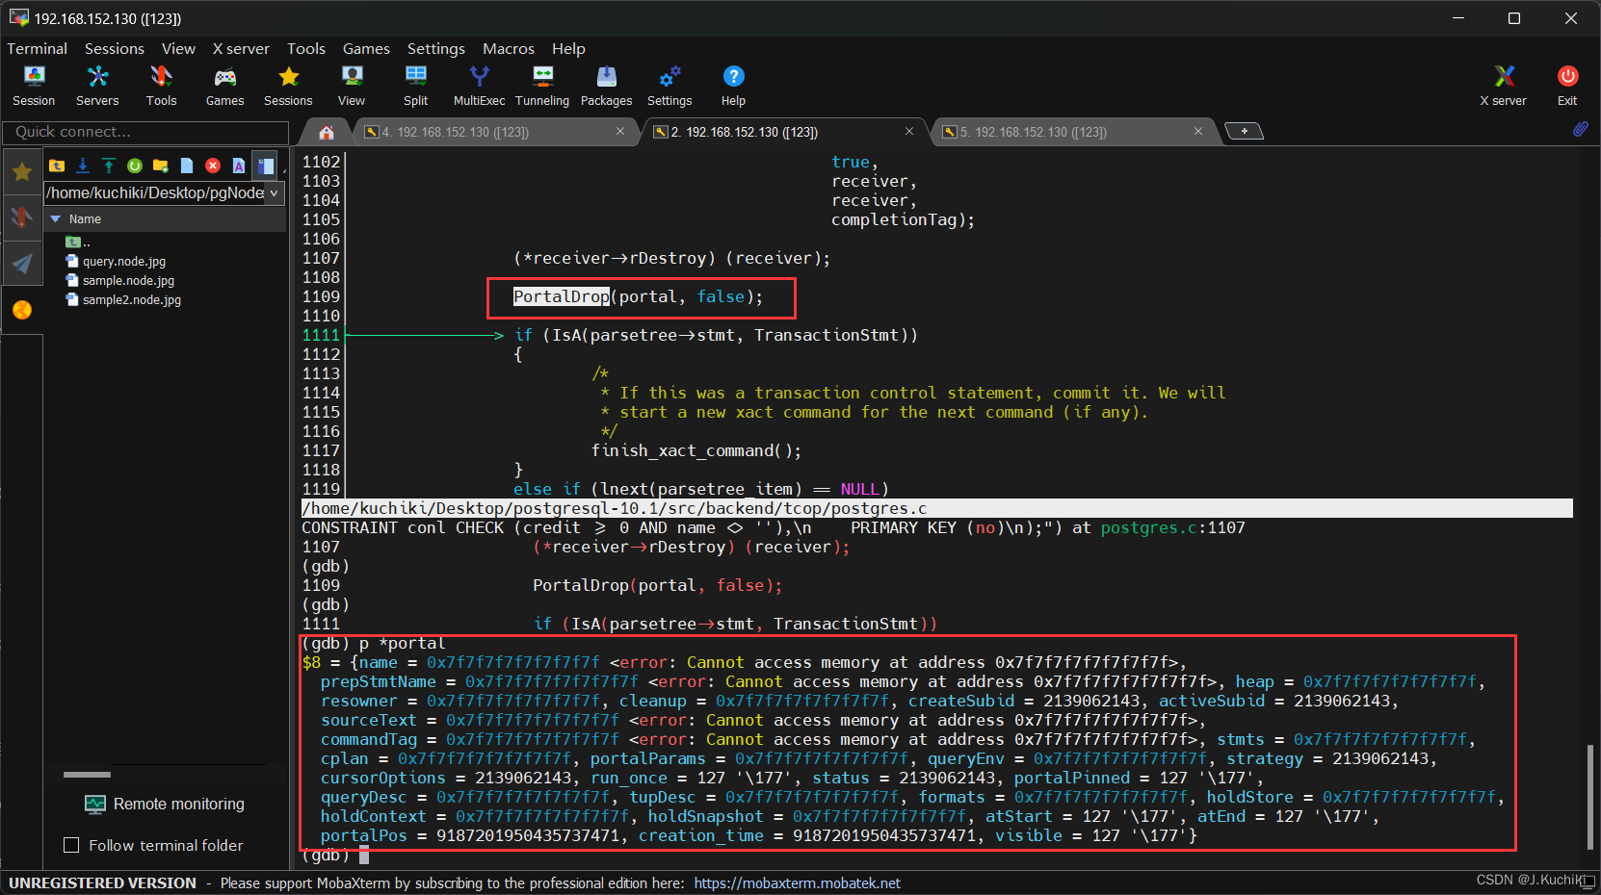Close tab 4 session
Viewport: 1601px width, 895px height.
(620, 131)
